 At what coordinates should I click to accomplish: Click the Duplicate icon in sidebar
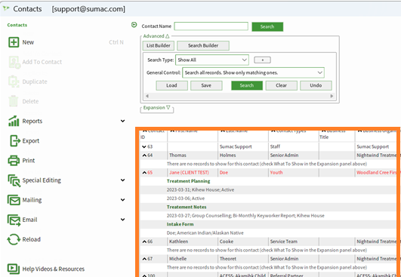14,82
